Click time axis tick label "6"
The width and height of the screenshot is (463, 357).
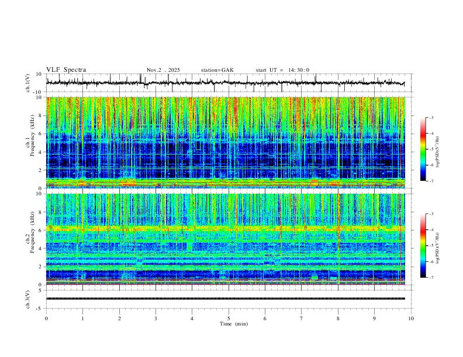point(265,318)
